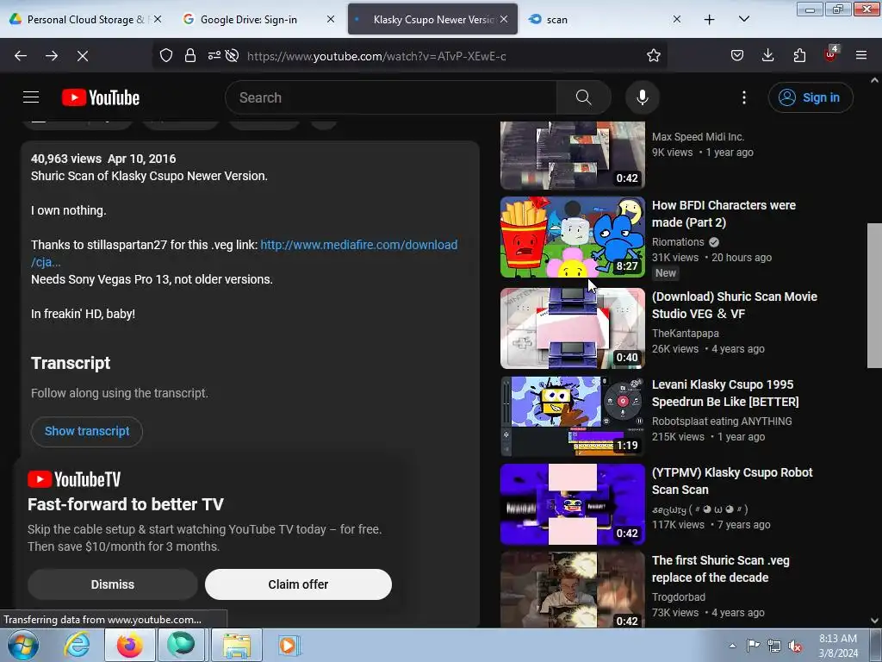Open Levani Klasky Csupo 1995 Speedrun thumbnail
This screenshot has width=882, height=662.
coord(573,416)
